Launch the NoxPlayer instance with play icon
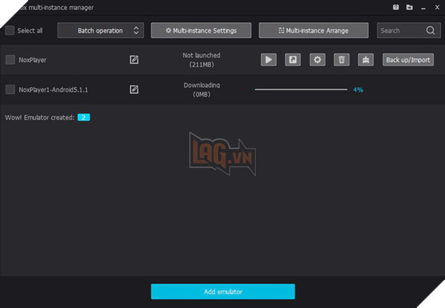This screenshot has width=445, height=308. click(x=268, y=60)
